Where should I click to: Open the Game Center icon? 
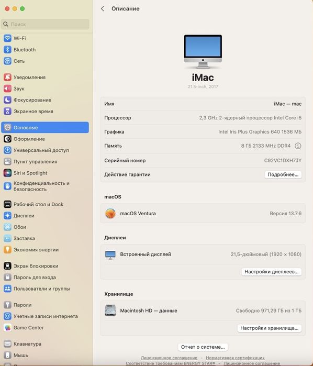[x=7, y=328]
